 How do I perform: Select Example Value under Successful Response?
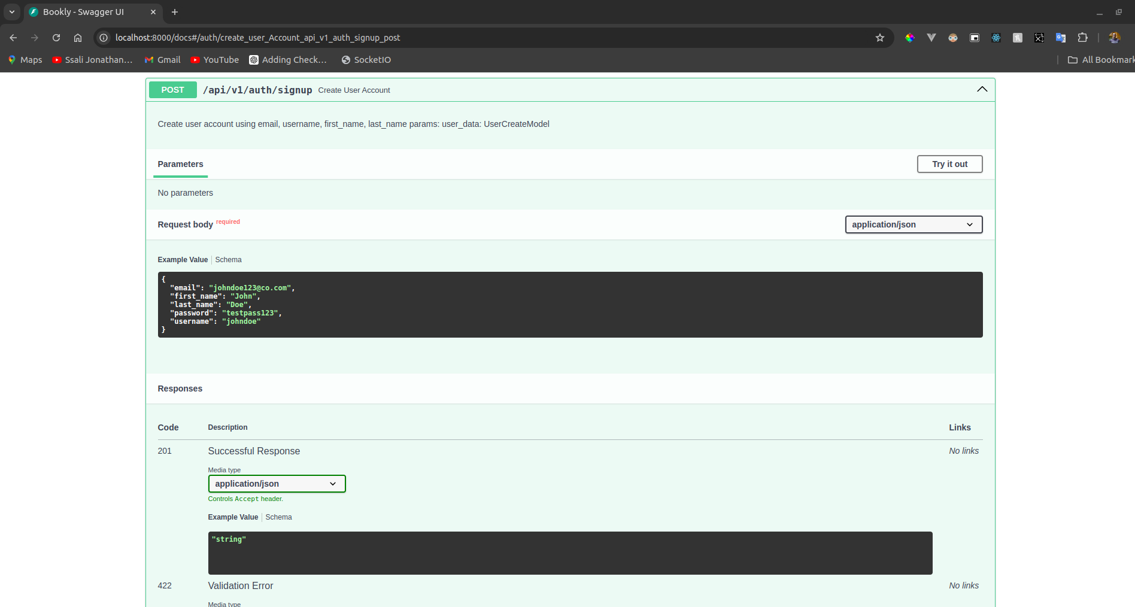pyautogui.click(x=233, y=517)
